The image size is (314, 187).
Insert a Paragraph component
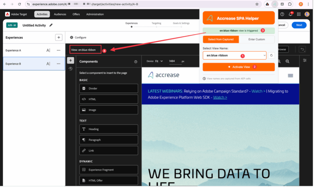pyautogui.click(x=109, y=140)
